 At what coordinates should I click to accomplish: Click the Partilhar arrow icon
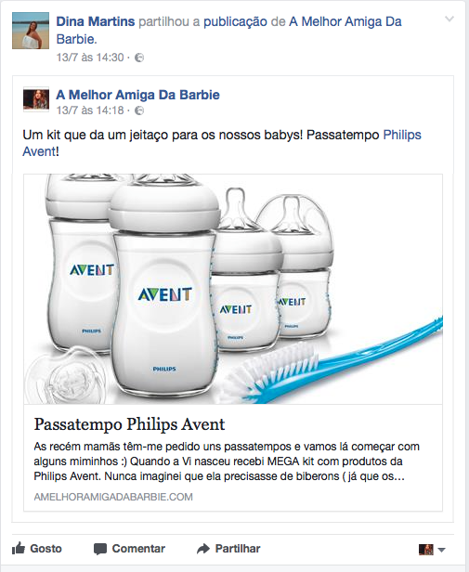(203, 549)
